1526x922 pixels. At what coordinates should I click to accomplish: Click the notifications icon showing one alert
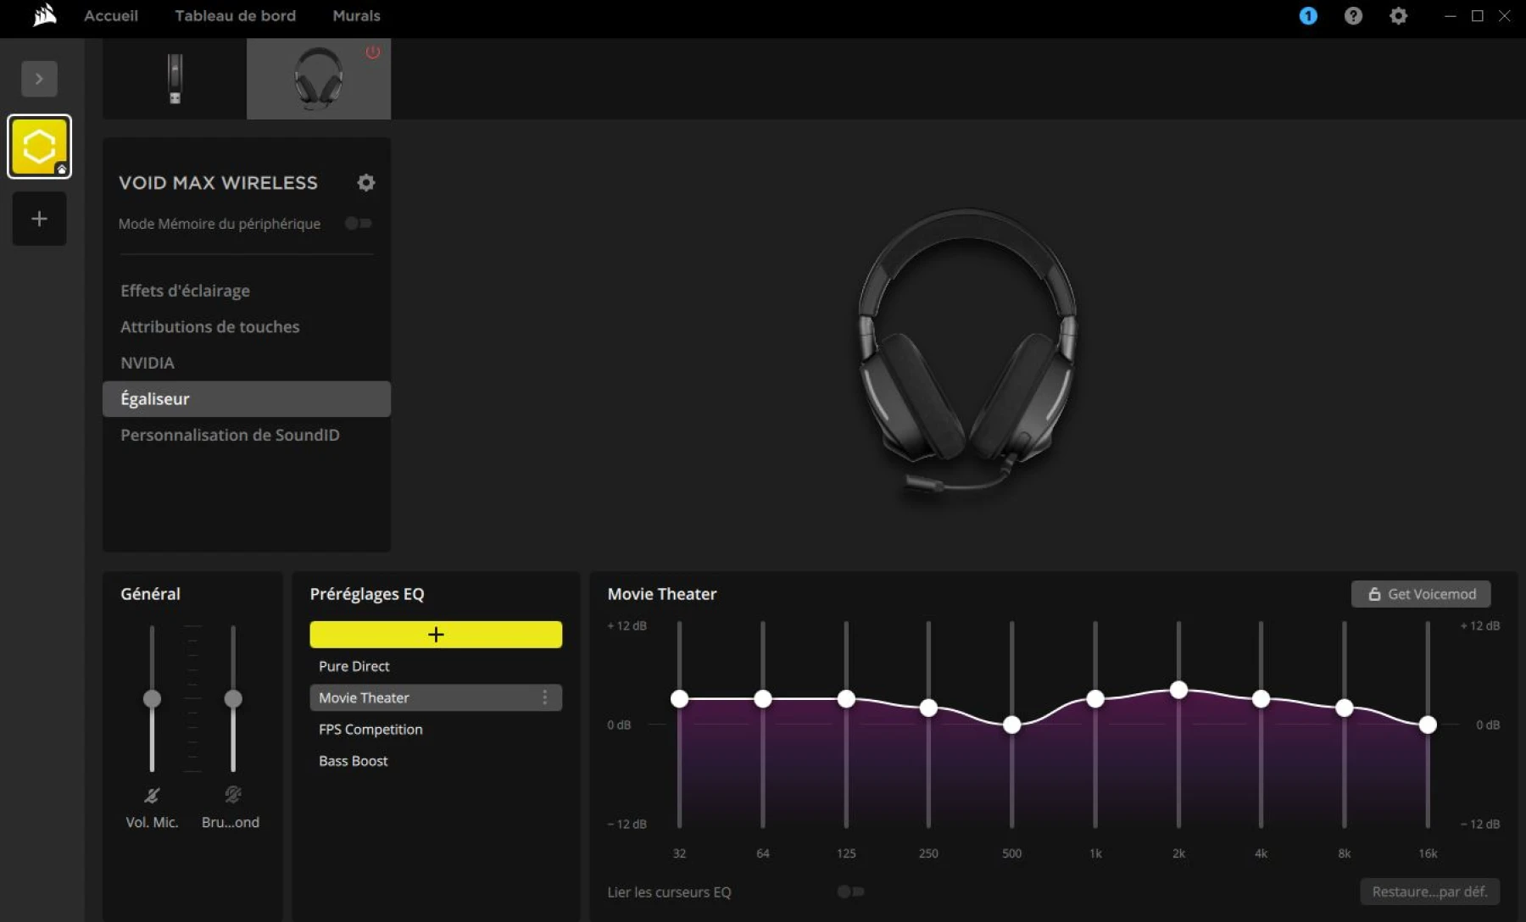[1308, 15]
